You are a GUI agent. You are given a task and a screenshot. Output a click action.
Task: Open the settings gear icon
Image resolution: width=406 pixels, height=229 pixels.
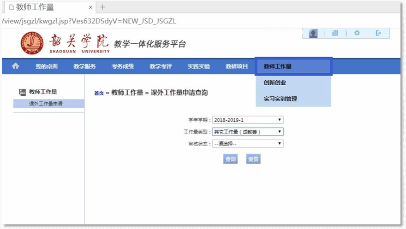357,33
